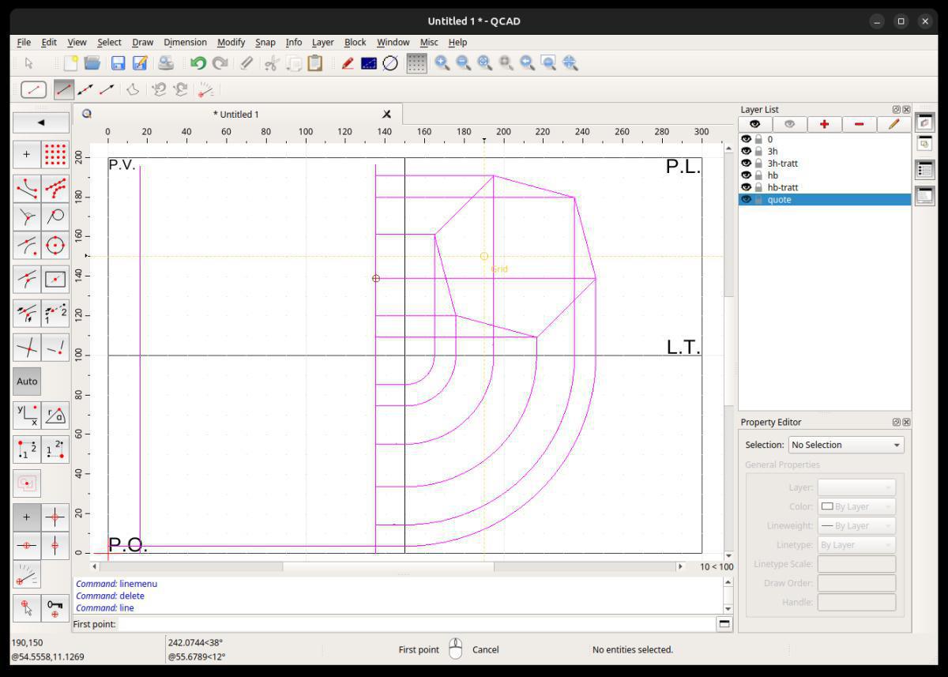Click the horizontal scrollbar below the drawing
Screen dimensions: 948x677
tap(387, 566)
